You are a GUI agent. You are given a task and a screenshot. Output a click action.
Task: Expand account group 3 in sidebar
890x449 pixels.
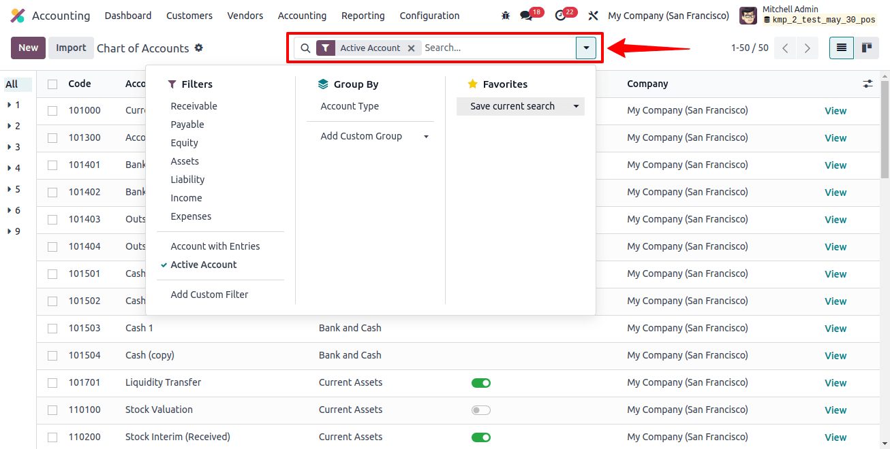click(x=10, y=148)
